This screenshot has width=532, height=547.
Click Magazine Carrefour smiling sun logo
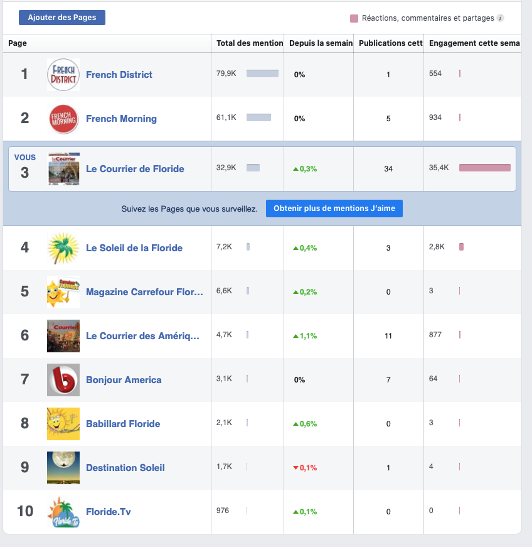(63, 292)
